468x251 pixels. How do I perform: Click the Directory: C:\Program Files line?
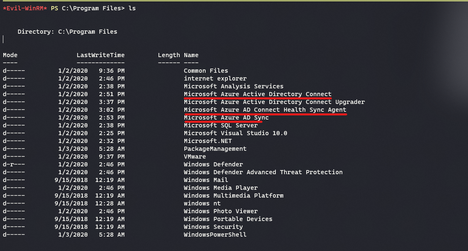67,32
